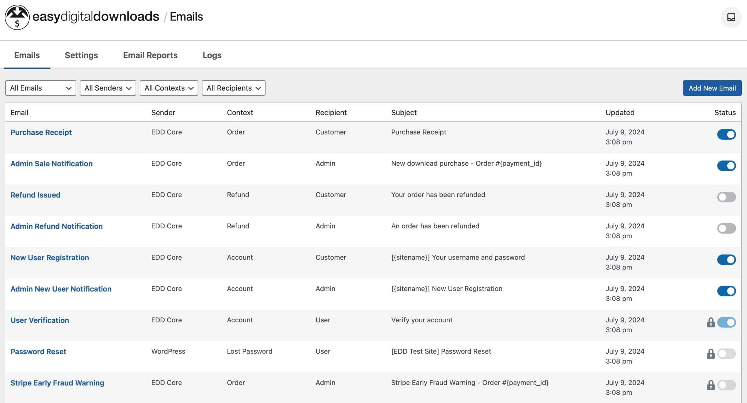Open the All Contexts filter dropdown

tap(169, 88)
